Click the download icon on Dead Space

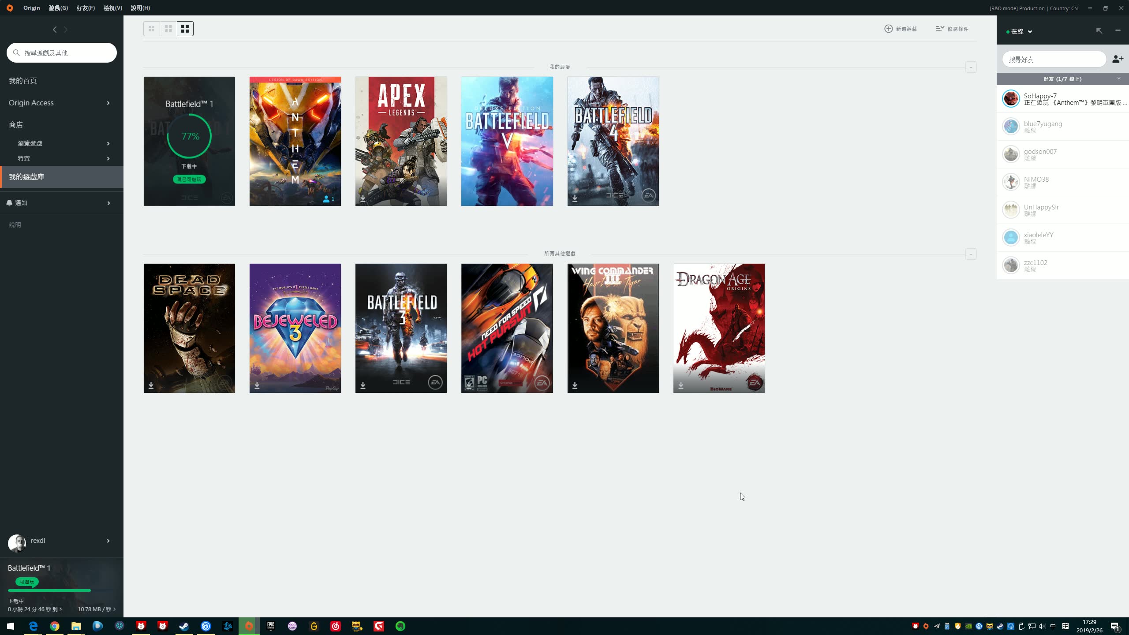click(x=151, y=386)
